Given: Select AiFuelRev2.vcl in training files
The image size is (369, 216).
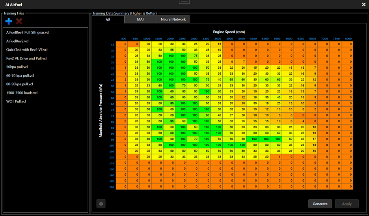Looking at the screenshot, I should [17, 41].
